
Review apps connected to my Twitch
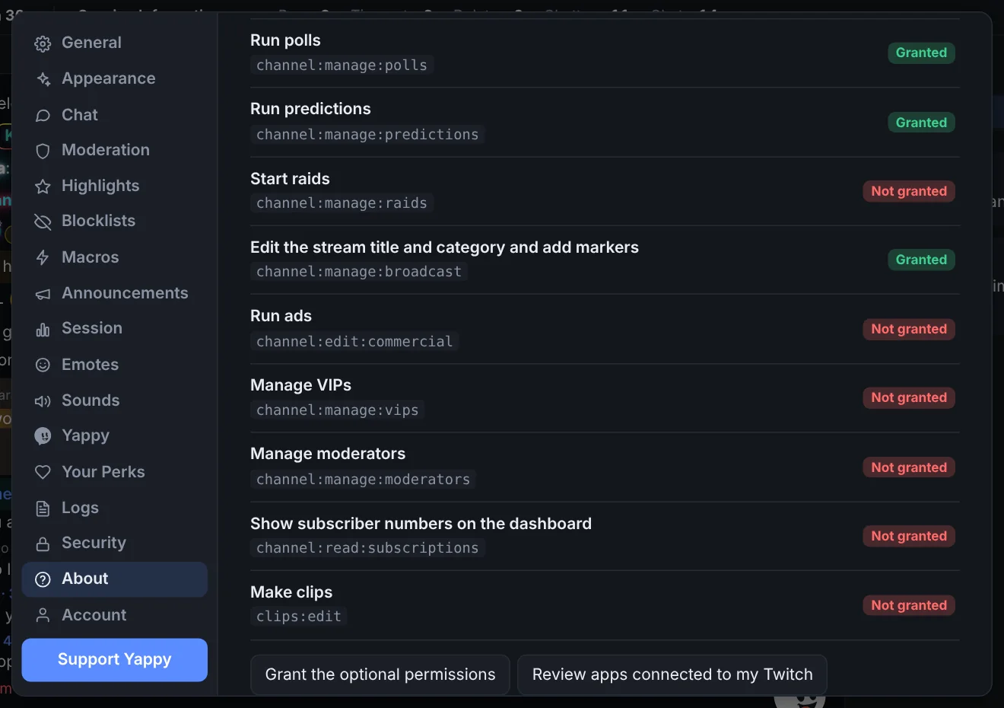(x=672, y=675)
